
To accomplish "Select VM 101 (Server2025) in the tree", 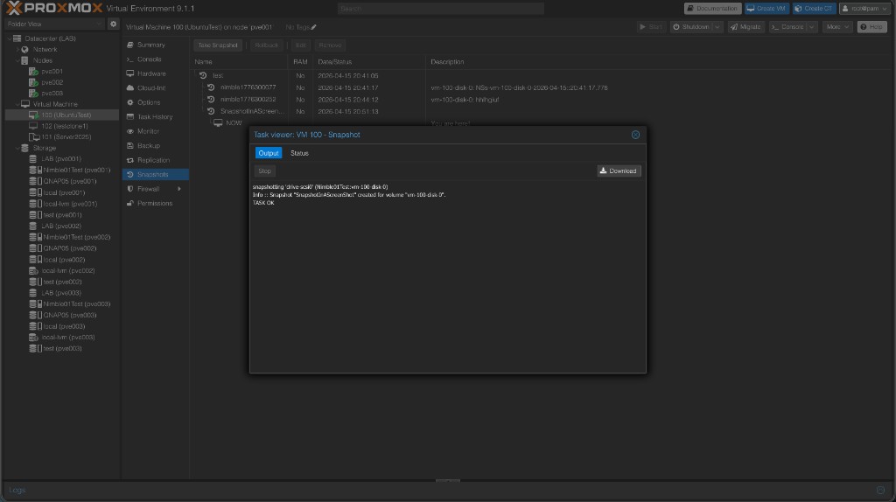I will click(66, 137).
